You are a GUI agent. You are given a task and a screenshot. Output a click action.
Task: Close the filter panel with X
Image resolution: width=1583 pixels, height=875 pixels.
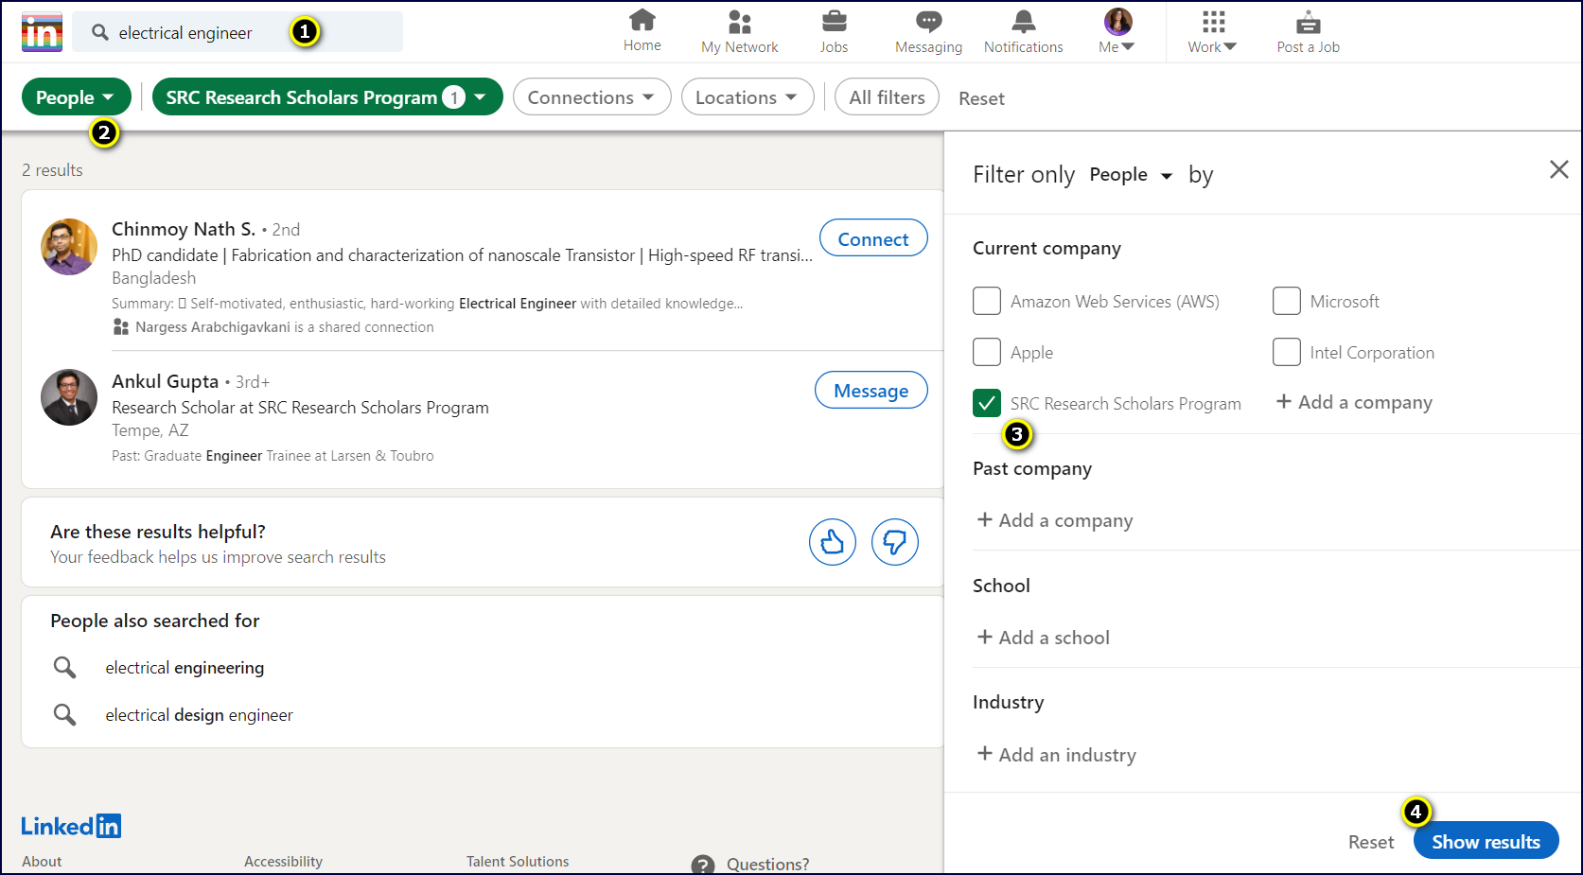click(x=1559, y=169)
